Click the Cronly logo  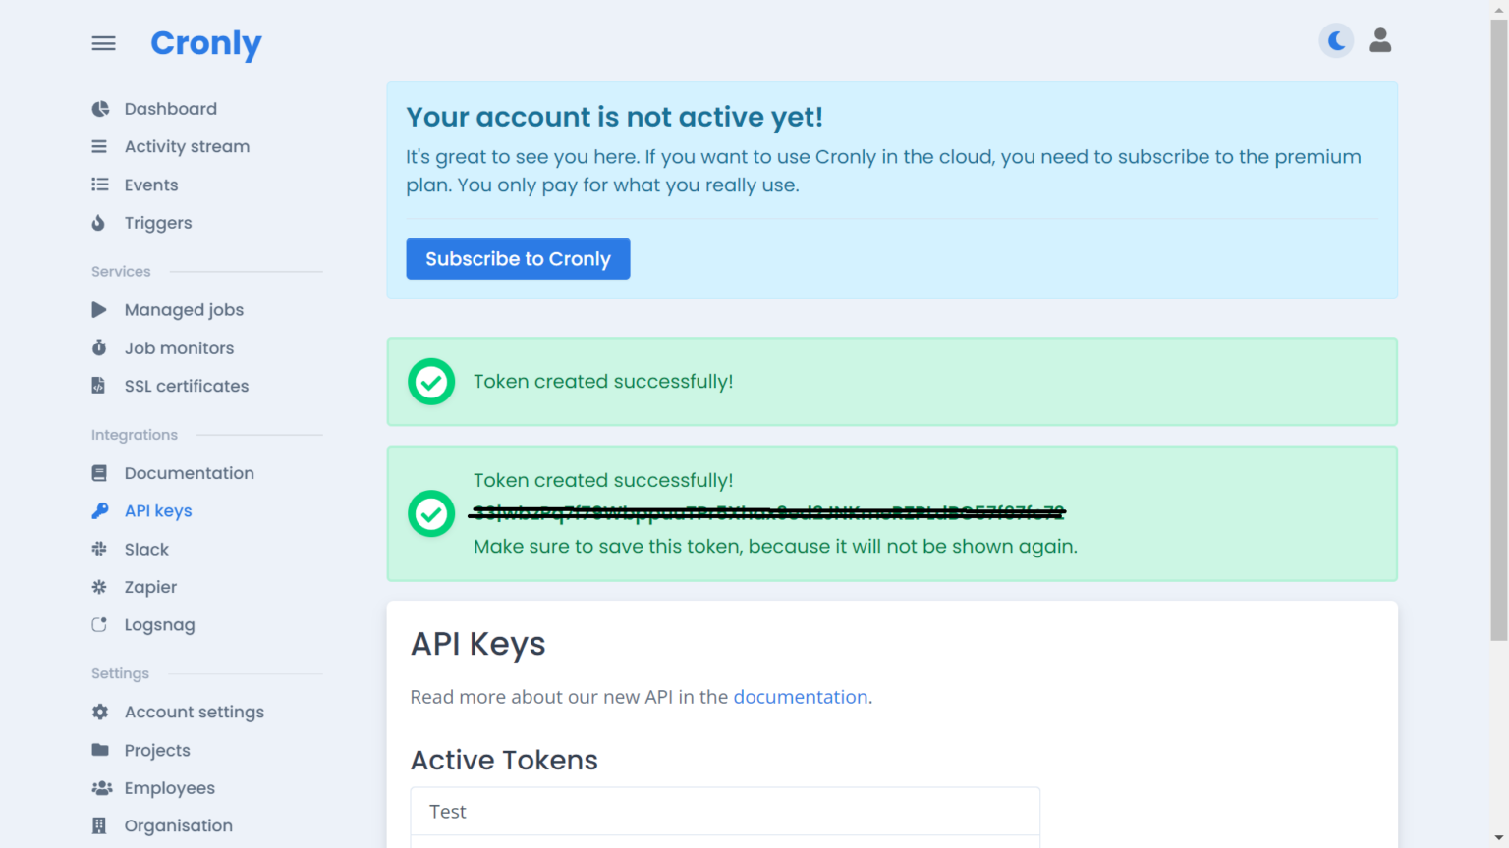(x=206, y=43)
